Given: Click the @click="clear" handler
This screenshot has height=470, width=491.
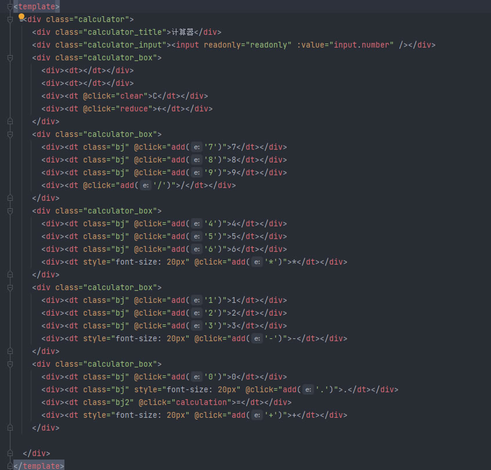Looking at the screenshot, I should pyautogui.click(x=115, y=96).
